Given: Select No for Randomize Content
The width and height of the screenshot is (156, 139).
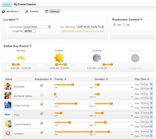Looking at the screenshot, I should point(124,25).
